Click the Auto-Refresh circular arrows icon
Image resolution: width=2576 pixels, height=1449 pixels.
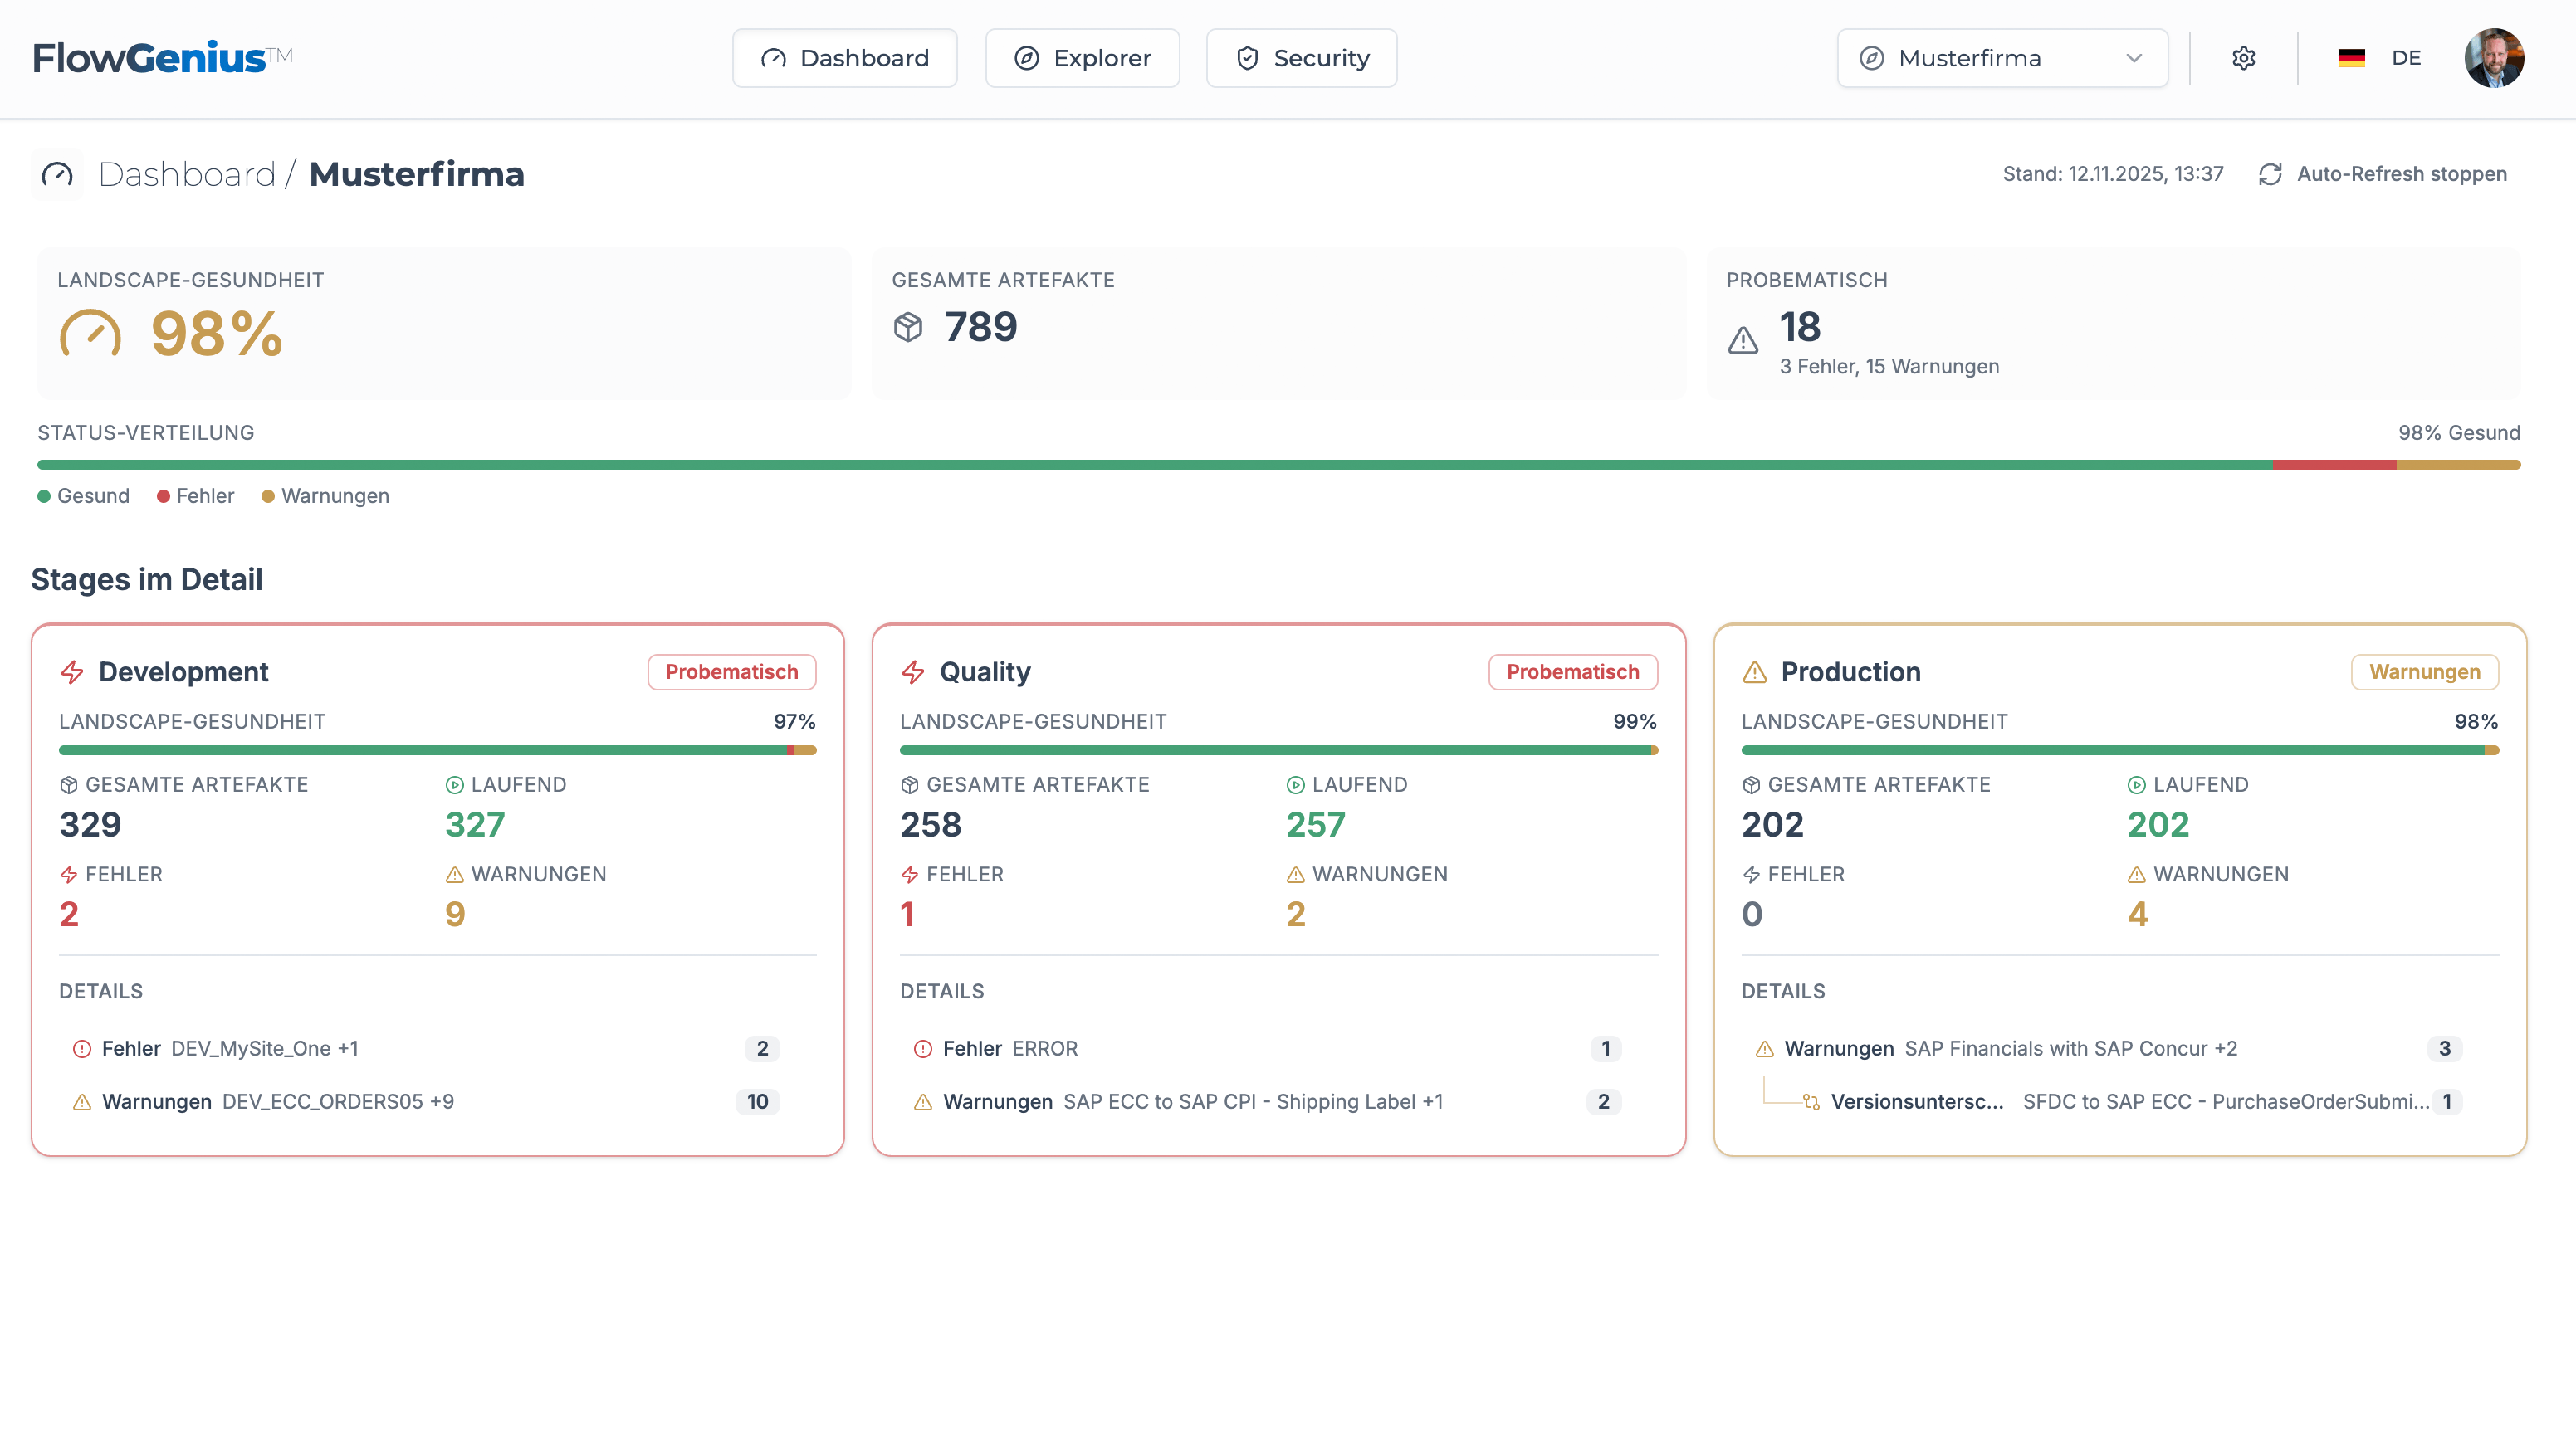[2270, 174]
